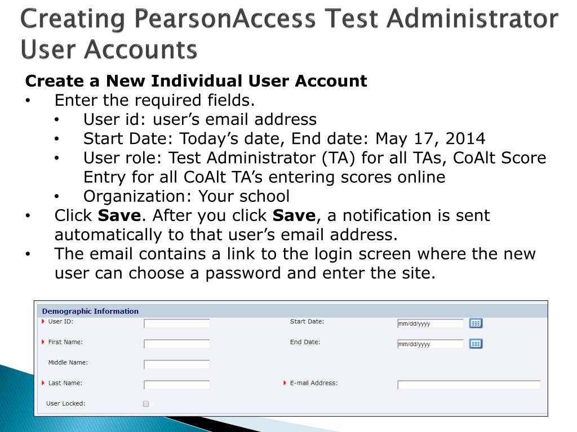Viewport: 577px width, 432px height.
Task: Click the Middle Name label
Action: [x=68, y=362]
